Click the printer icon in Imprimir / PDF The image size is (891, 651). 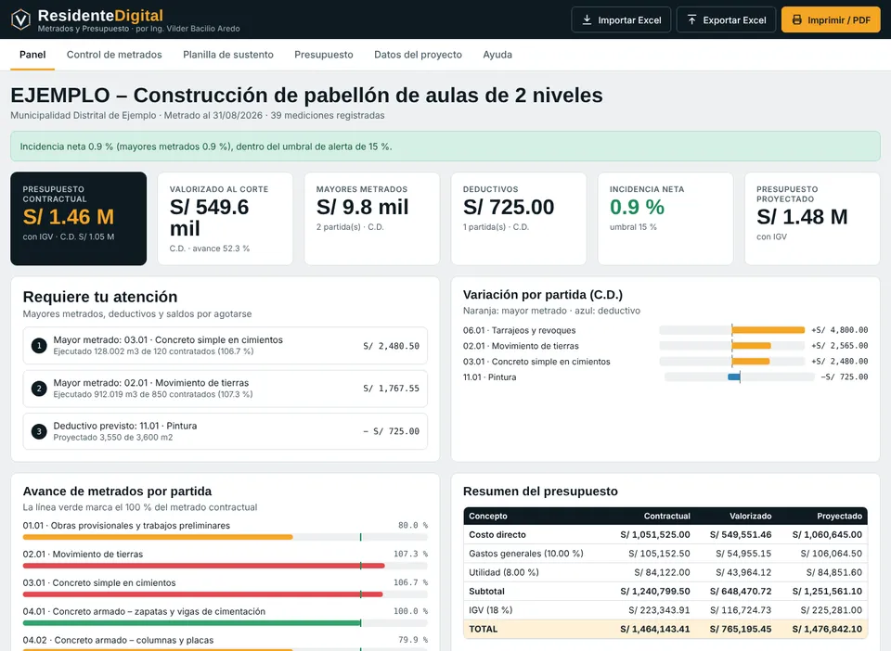coord(796,19)
